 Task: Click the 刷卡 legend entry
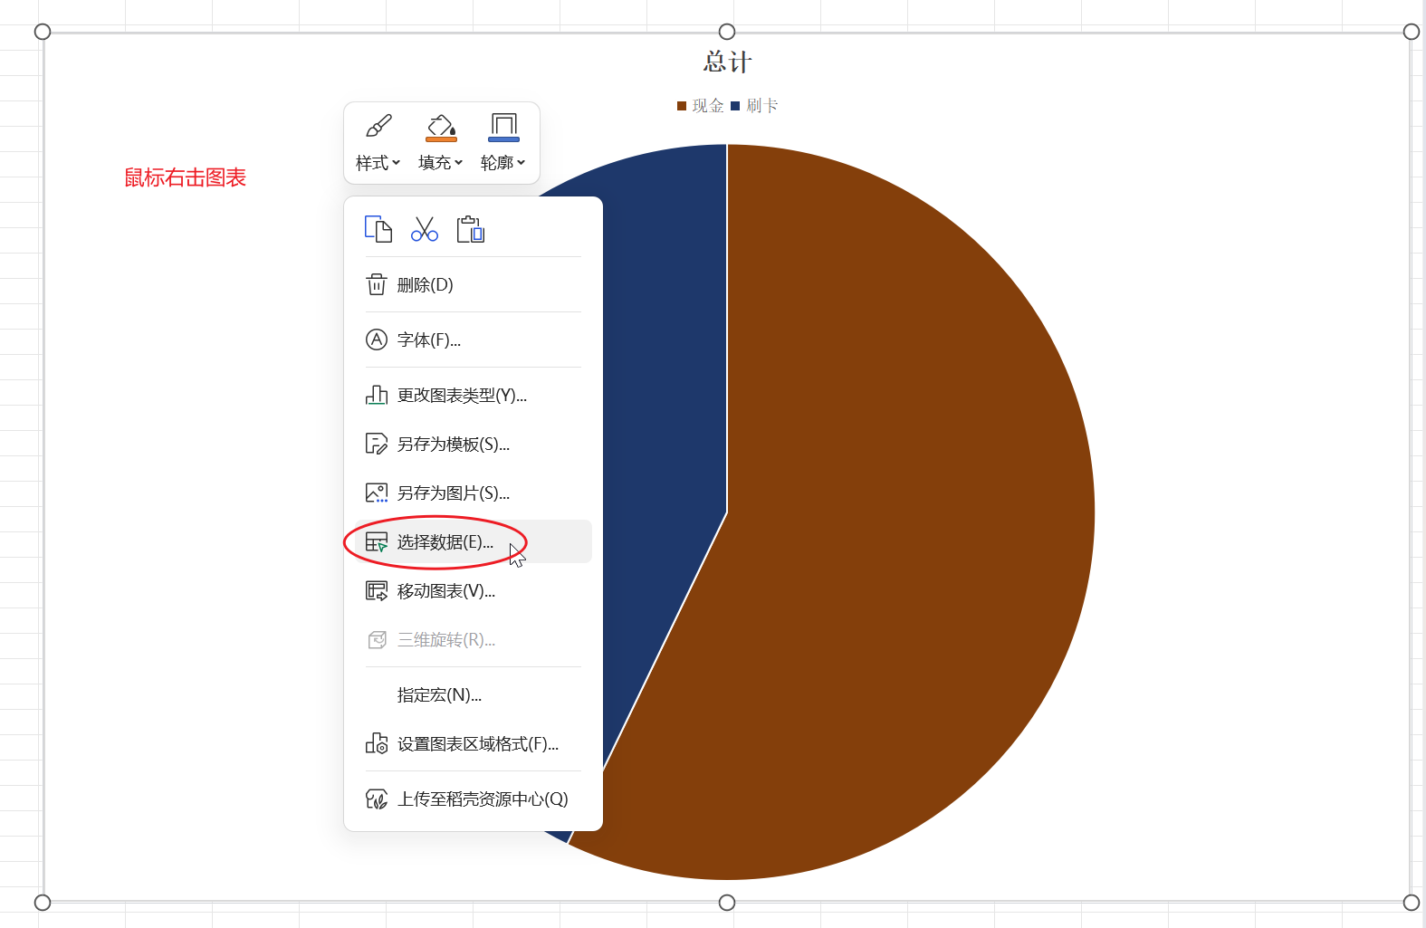[754, 106]
